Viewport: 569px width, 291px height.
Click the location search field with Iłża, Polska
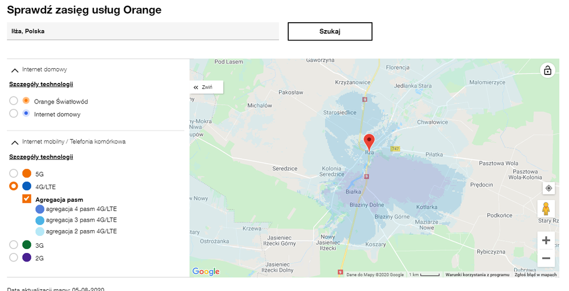coord(142,31)
